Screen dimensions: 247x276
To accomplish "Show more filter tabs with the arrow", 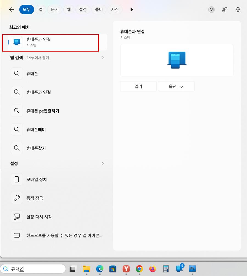I will coord(132,10).
